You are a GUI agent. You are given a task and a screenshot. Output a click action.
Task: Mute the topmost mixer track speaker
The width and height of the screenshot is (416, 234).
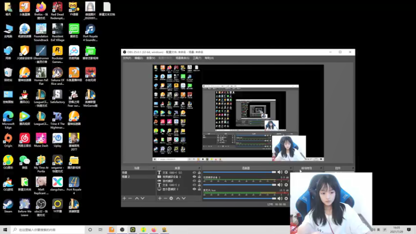280,172
